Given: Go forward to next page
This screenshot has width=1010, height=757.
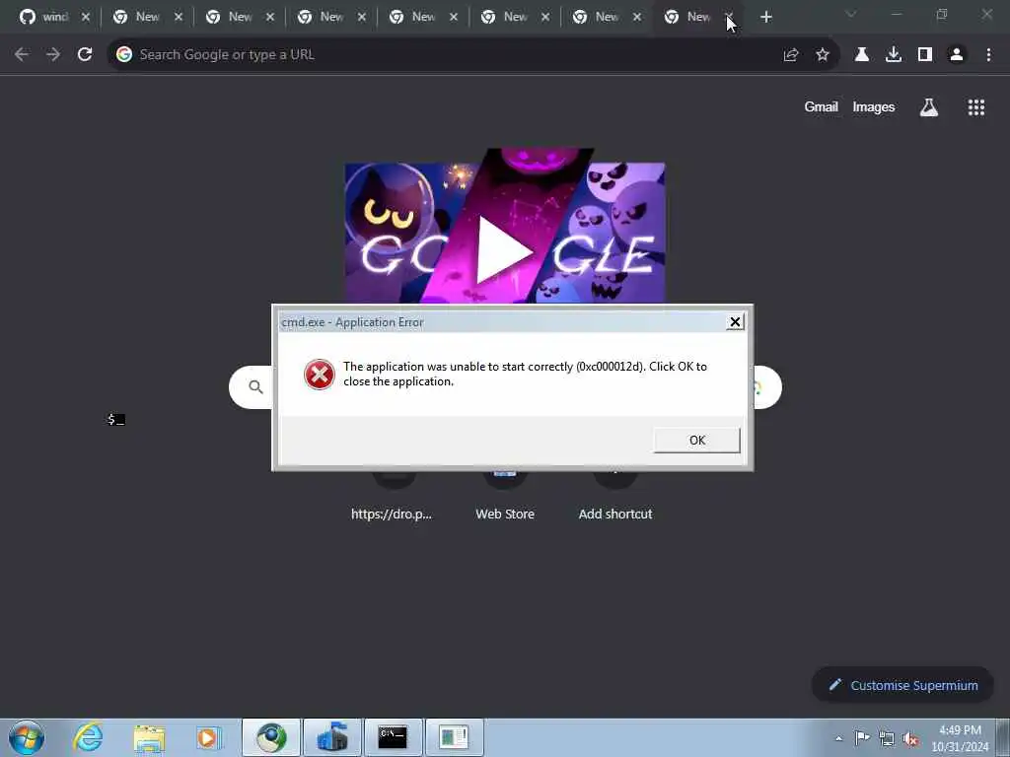Looking at the screenshot, I should (53, 55).
